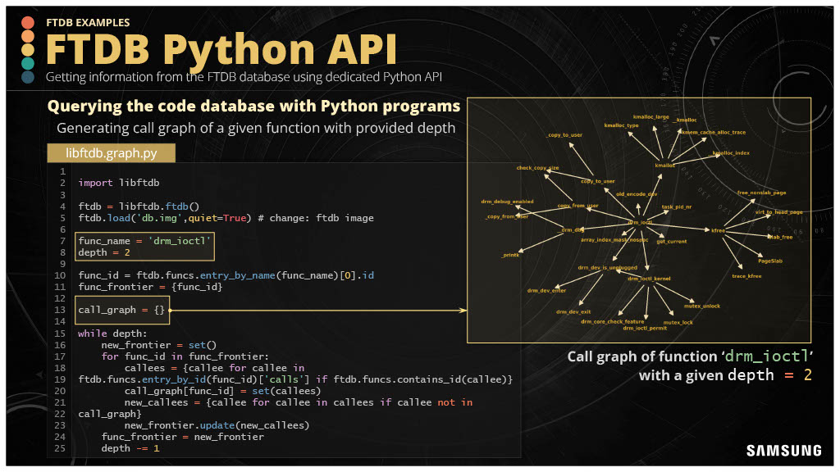
Task: Click the 'drm_debug_enabled' graph node
Action: 507,202
